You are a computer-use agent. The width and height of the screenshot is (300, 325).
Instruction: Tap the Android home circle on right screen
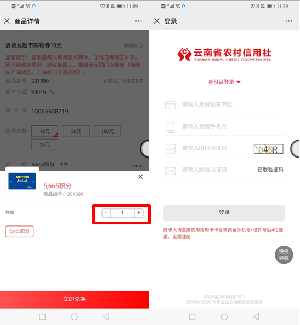pos(224,316)
